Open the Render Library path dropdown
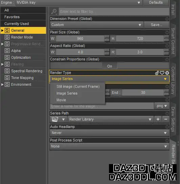The width and height of the screenshot is (180, 184). (111, 120)
